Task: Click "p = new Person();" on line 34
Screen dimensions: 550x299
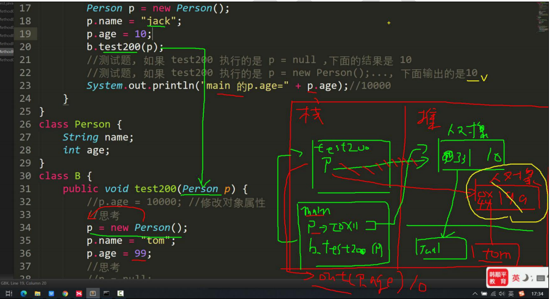Action: coord(137,228)
